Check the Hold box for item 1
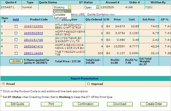 tap(16, 26)
